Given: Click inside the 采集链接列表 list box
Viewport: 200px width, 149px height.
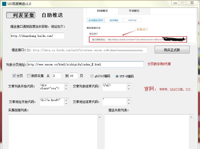Looking at the screenshot, I should [53, 132].
